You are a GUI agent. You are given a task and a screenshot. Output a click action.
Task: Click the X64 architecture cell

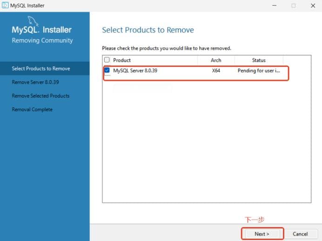(216, 70)
